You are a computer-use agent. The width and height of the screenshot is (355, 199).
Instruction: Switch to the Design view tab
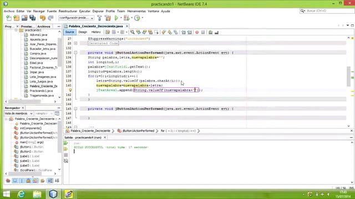click(83, 32)
